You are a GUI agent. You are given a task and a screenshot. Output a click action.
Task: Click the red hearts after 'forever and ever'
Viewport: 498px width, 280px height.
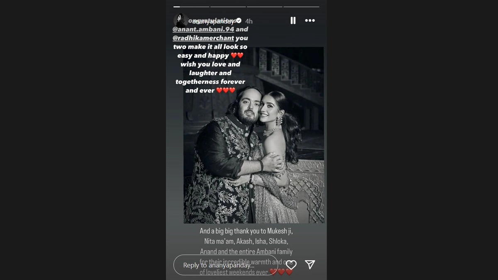(226, 90)
